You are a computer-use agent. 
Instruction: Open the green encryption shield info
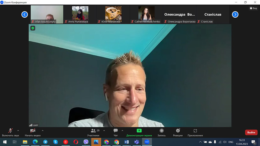(x=33, y=28)
